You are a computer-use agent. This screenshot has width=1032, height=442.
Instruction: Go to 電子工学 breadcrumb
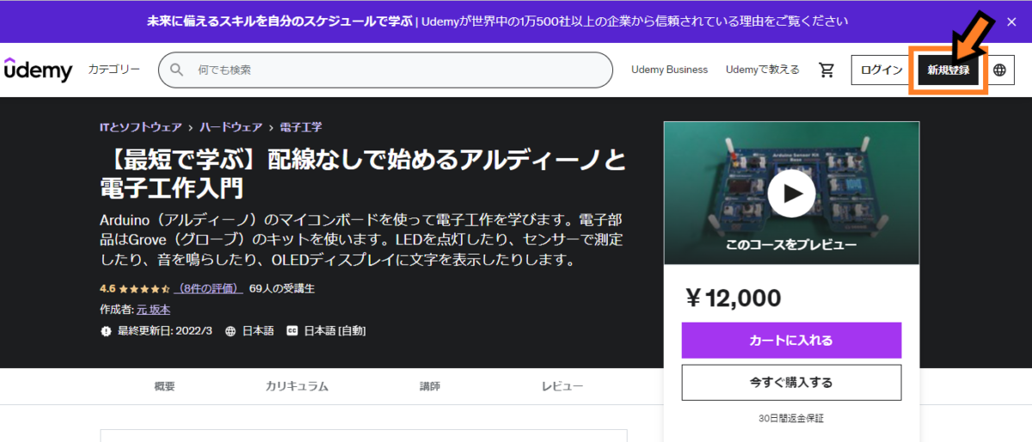[x=301, y=126]
